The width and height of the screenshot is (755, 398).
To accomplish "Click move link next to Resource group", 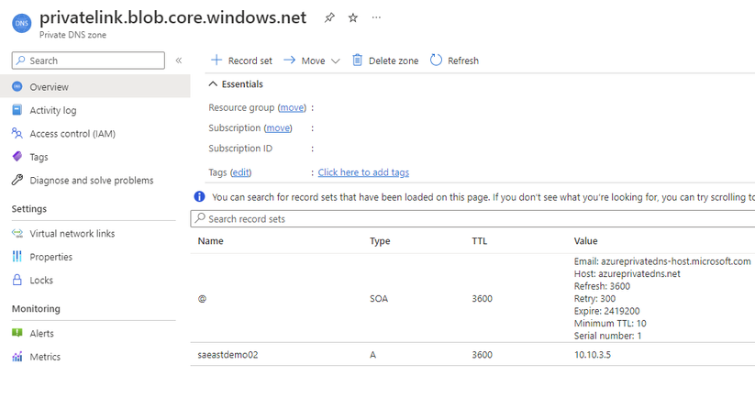I will [292, 108].
